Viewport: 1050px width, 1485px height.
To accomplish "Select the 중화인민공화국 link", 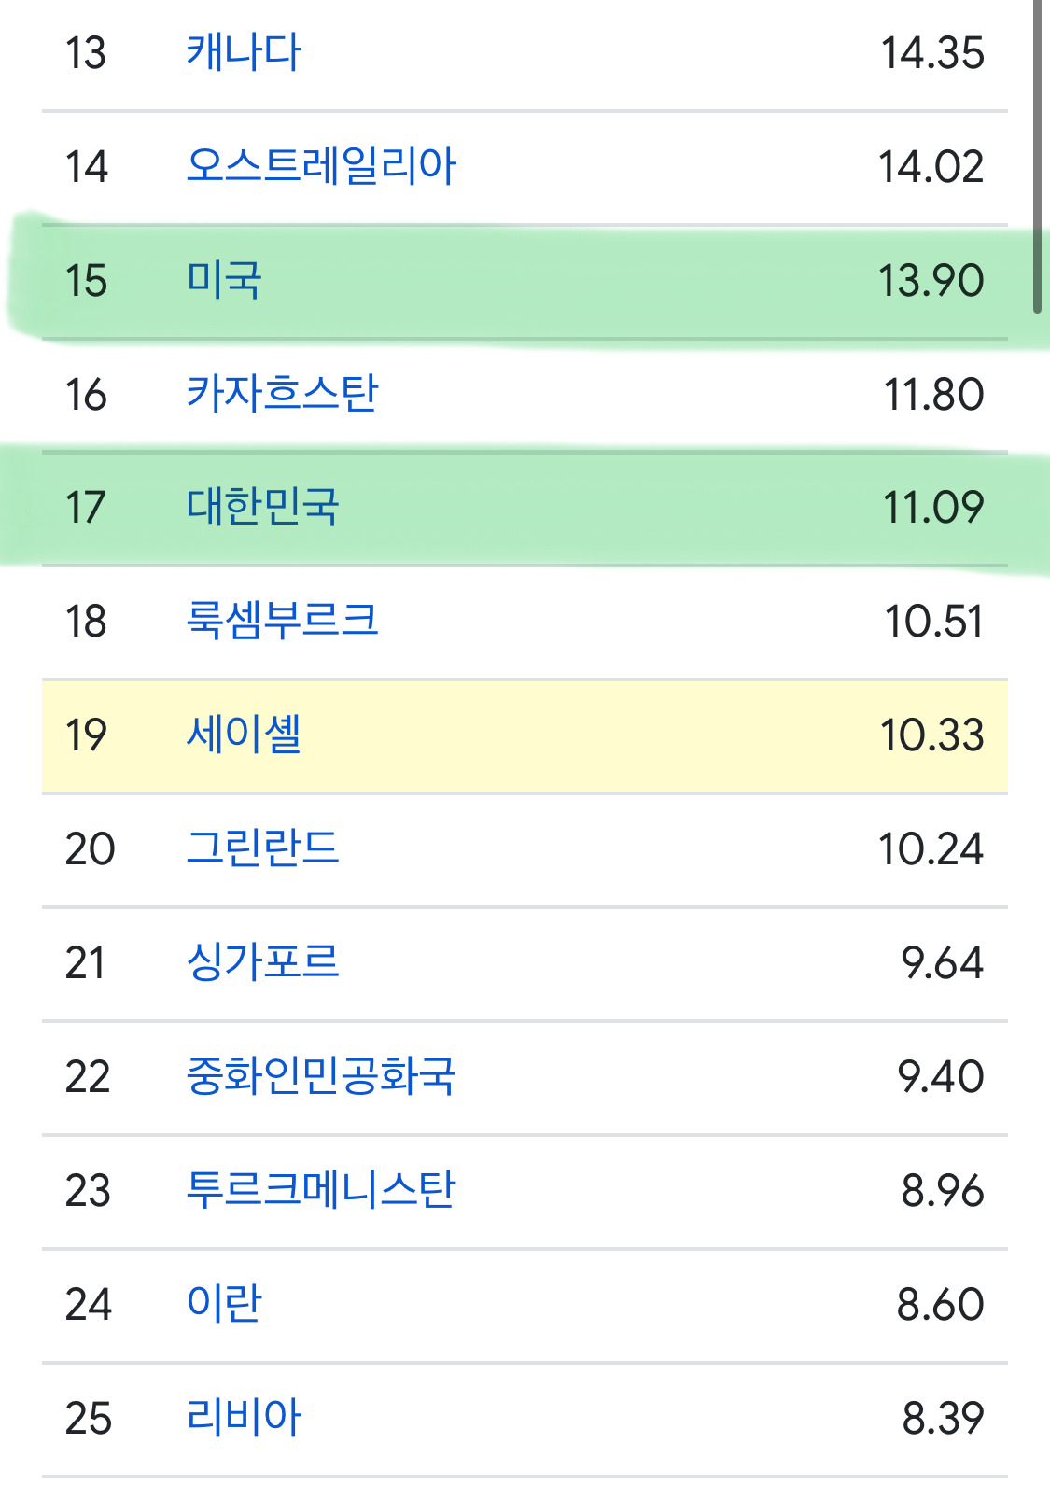I will (321, 1076).
